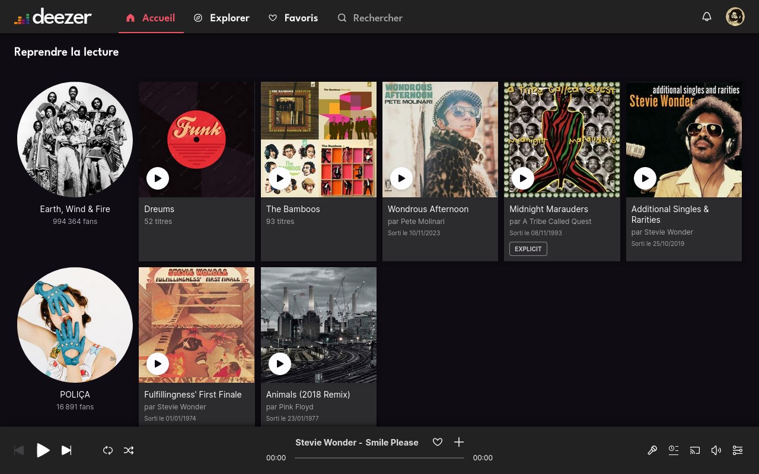The width and height of the screenshot is (759, 474).
Task: Open The Bamboos title link
Action: point(293,209)
